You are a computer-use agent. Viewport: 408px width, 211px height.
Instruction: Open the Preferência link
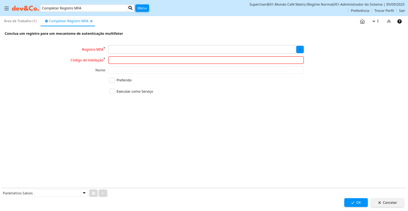[360, 11]
